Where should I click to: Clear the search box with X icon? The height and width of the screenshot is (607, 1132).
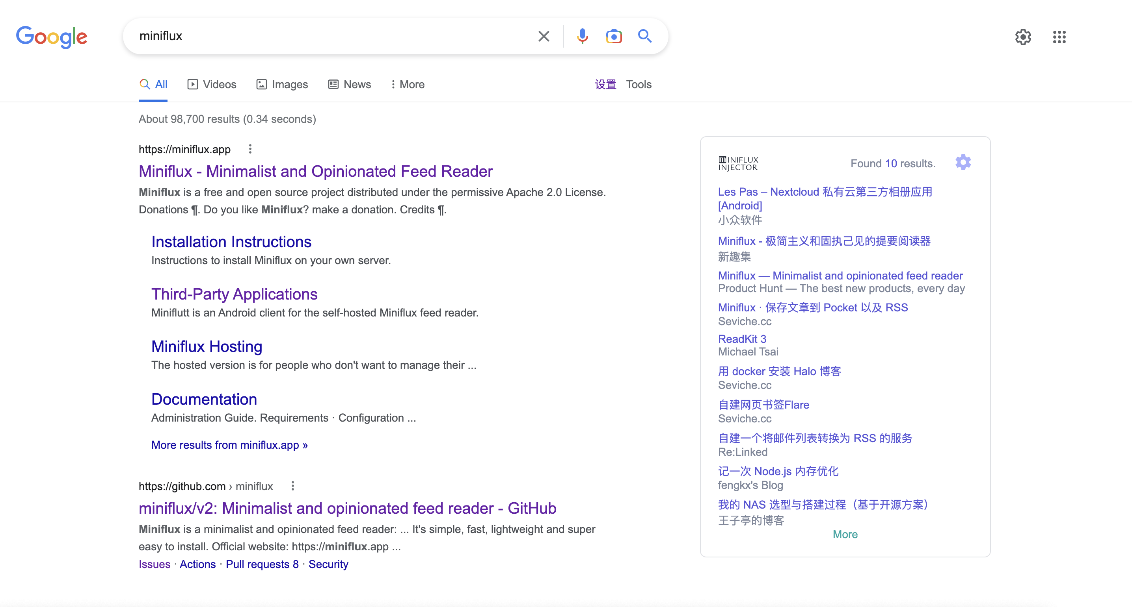click(544, 37)
